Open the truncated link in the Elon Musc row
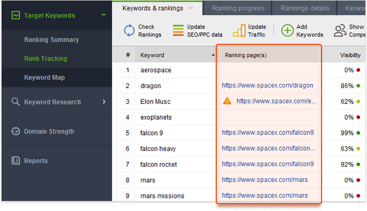The width and height of the screenshot is (367, 211). coord(276,101)
